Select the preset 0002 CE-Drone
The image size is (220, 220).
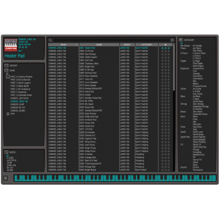86,51
